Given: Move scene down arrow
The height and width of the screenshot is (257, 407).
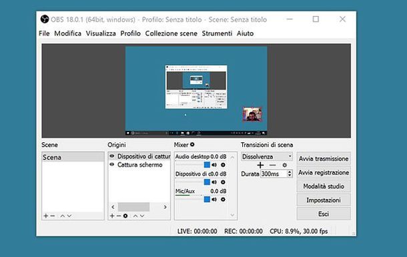Looking at the screenshot, I should (x=69, y=216).
